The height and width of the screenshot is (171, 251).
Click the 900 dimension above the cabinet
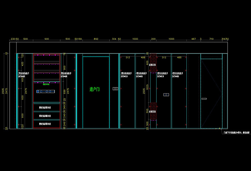point(47,39)
